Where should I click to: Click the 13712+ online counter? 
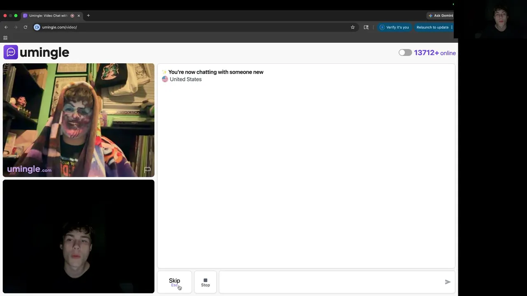click(435, 53)
